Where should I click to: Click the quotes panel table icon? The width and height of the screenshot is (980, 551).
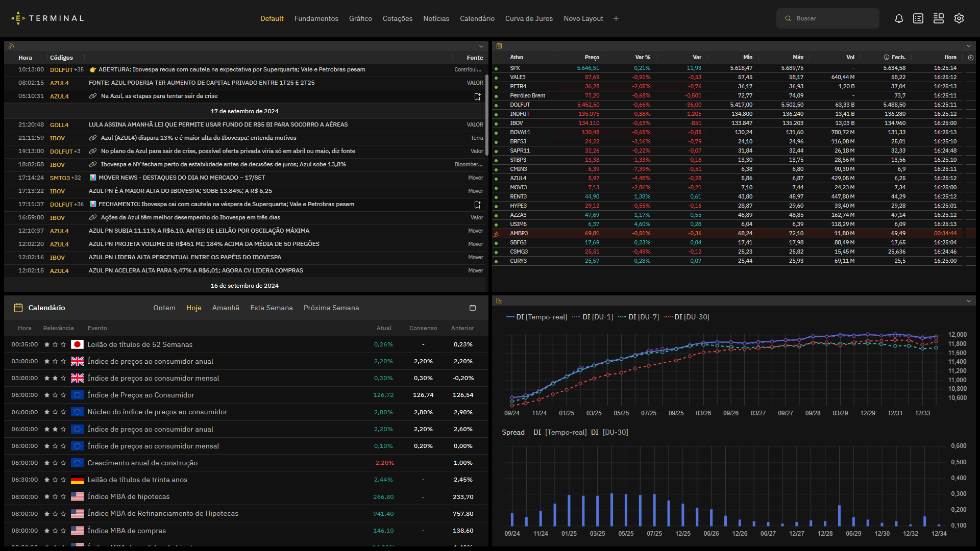[499, 46]
